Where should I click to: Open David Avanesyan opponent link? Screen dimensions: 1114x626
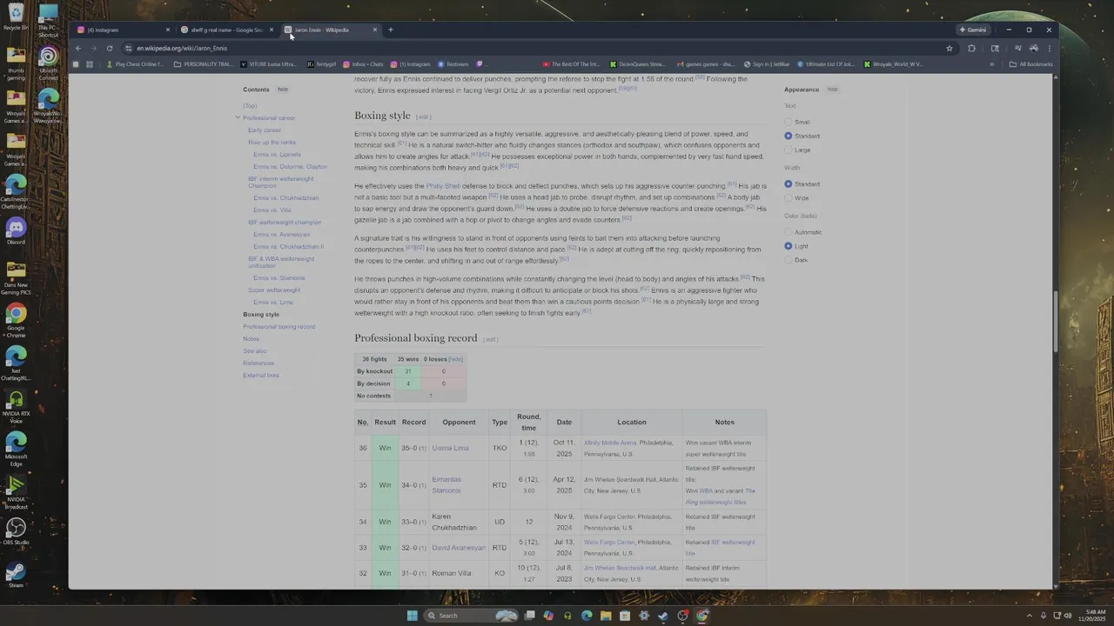pyautogui.click(x=459, y=548)
